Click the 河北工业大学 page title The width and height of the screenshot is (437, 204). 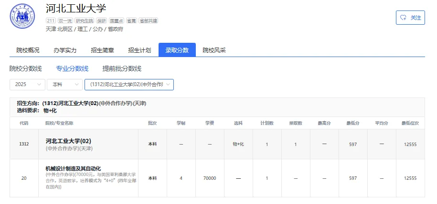pyautogui.click(x=76, y=9)
